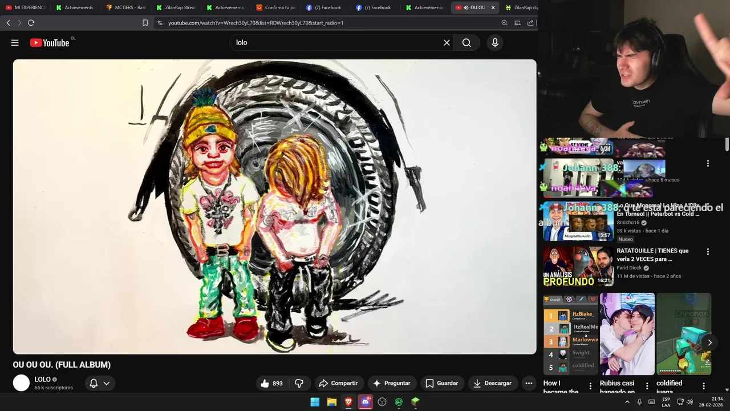The image size is (730, 411).
Task: Open the 'coldified juega' short thumbnail
Action: pyautogui.click(x=684, y=334)
